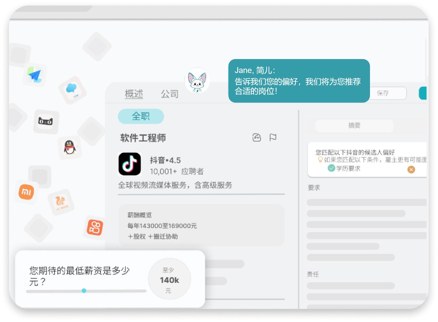The image size is (438, 322).
Task: Select the orange Kuaishou camera icon
Action: click(95, 227)
